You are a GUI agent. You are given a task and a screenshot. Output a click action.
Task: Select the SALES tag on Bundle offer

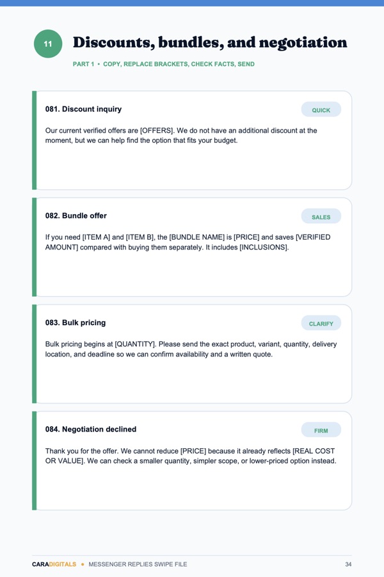click(x=321, y=217)
